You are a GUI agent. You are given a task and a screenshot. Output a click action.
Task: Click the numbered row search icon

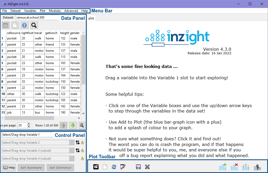(82, 125)
